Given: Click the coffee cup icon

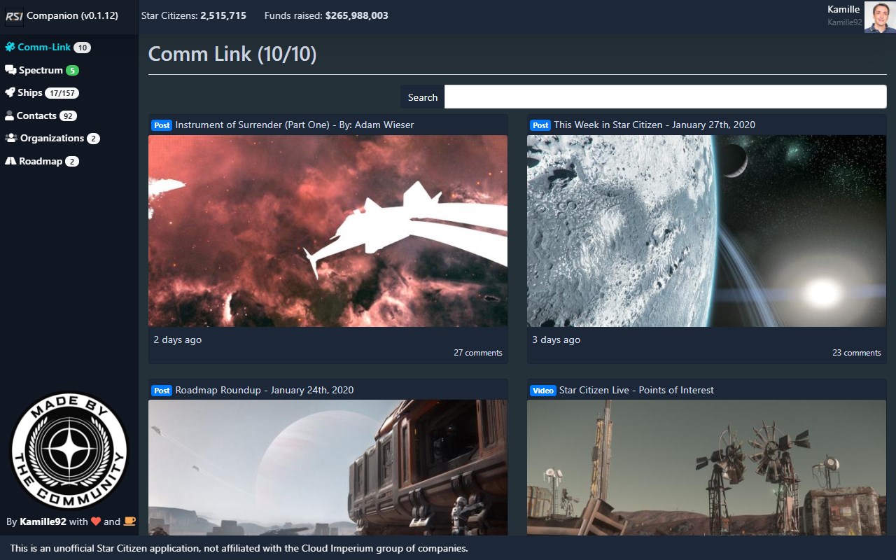Looking at the screenshot, I should (x=129, y=521).
